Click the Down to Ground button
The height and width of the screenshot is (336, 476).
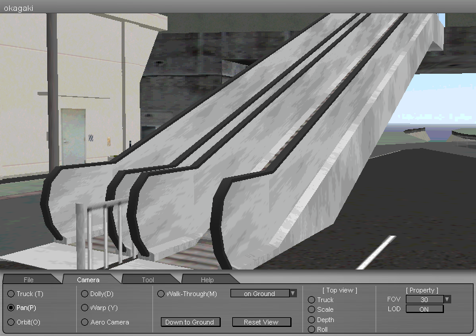click(191, 322)
